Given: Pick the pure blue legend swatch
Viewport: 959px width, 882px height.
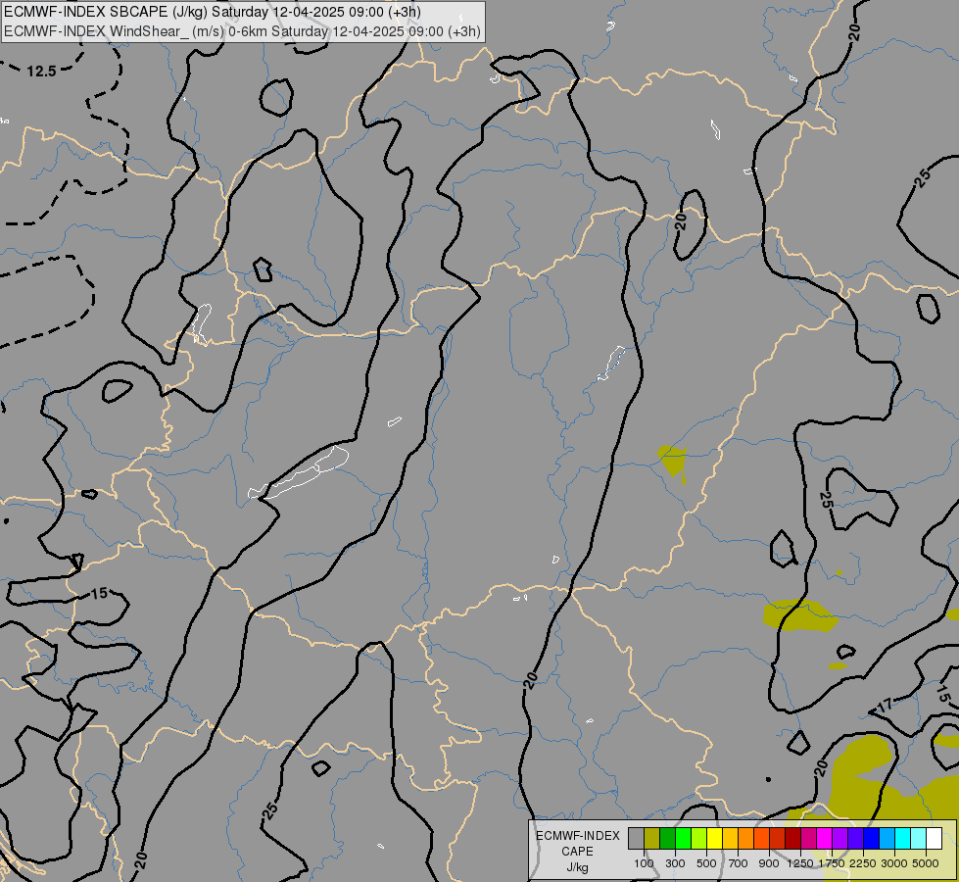Looking at the screenshot, I should pyautogui.click(x=871, y=838).
